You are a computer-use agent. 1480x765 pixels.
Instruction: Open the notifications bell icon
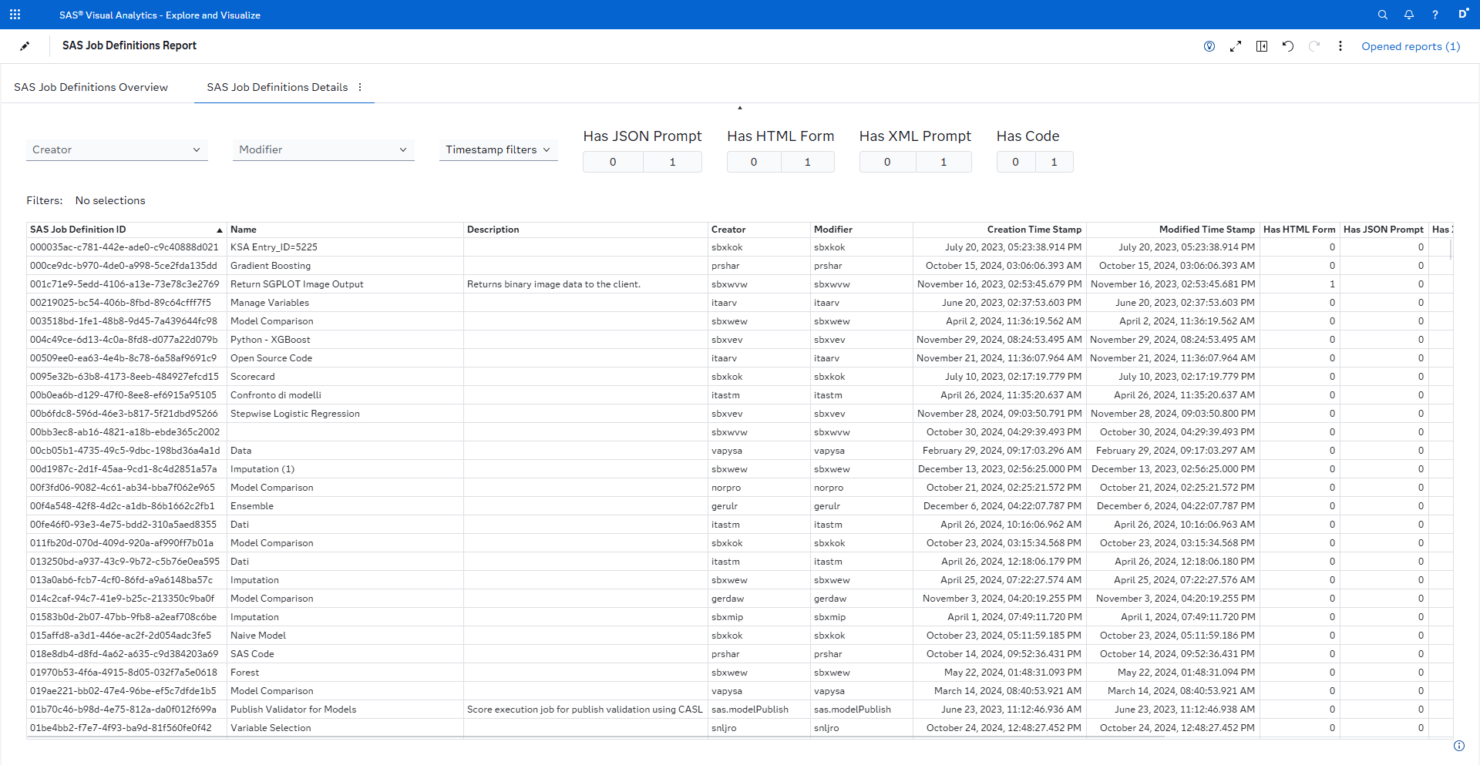1409,15
